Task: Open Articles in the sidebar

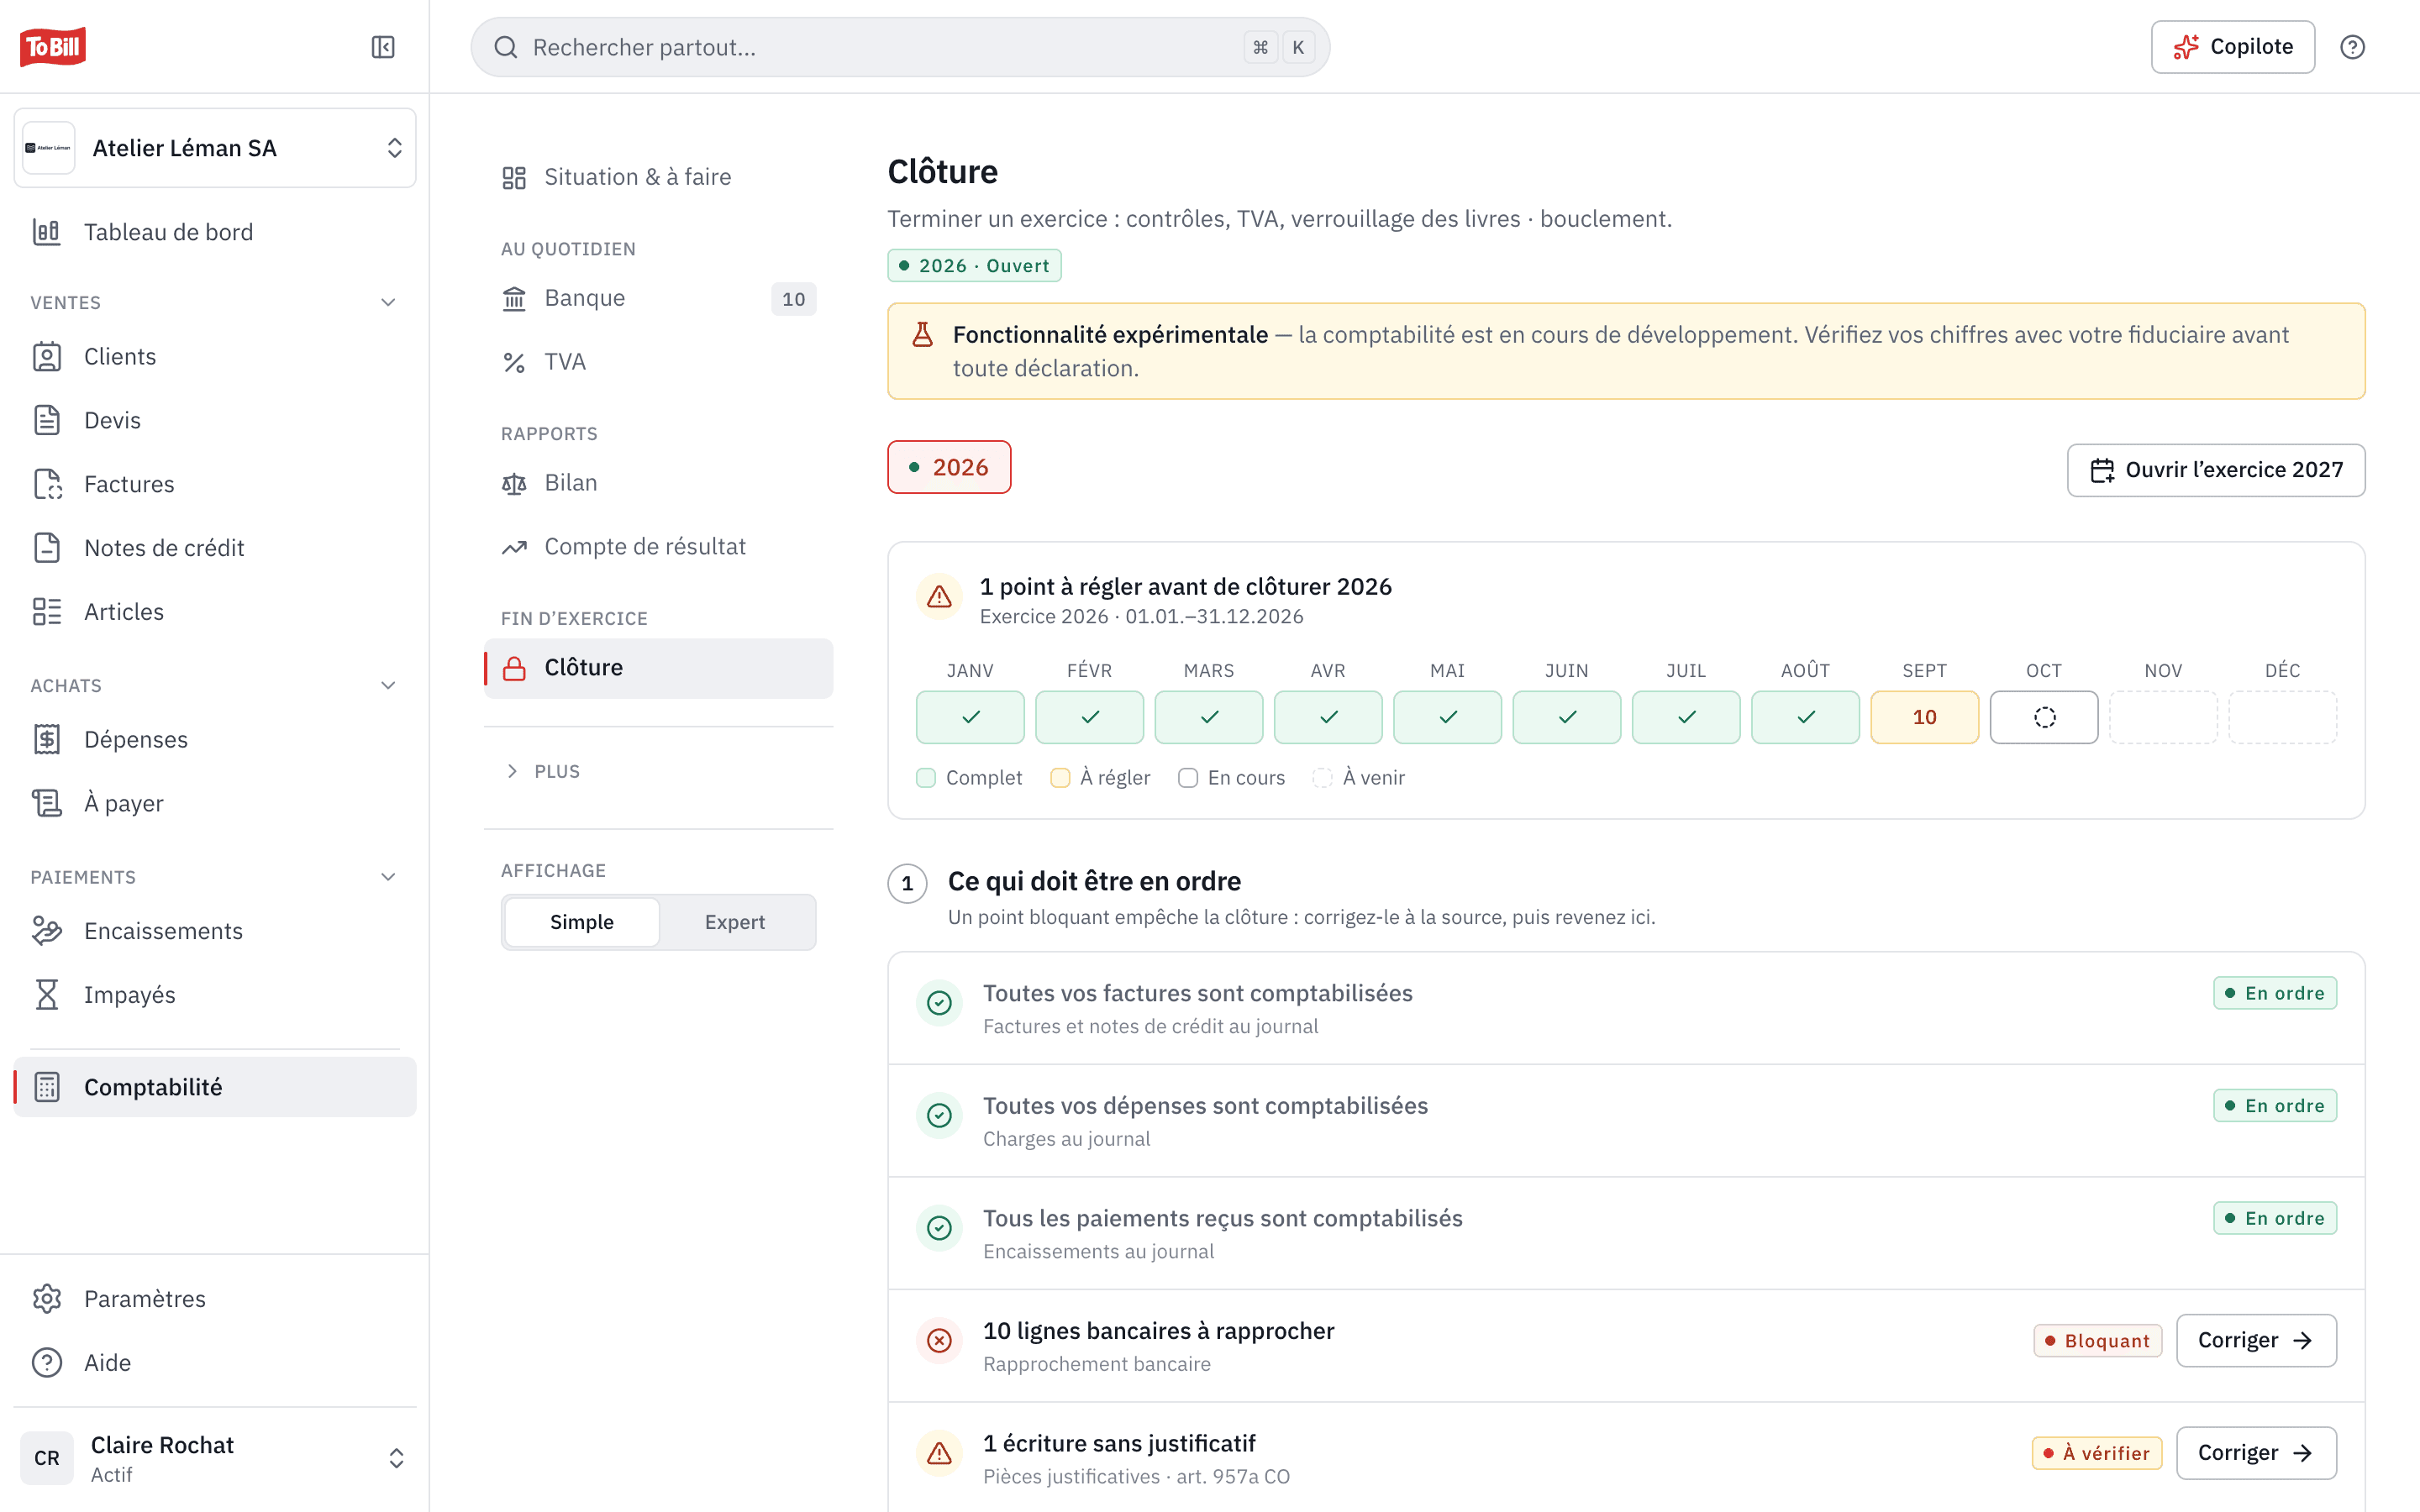Action: (x=215, y=612)
